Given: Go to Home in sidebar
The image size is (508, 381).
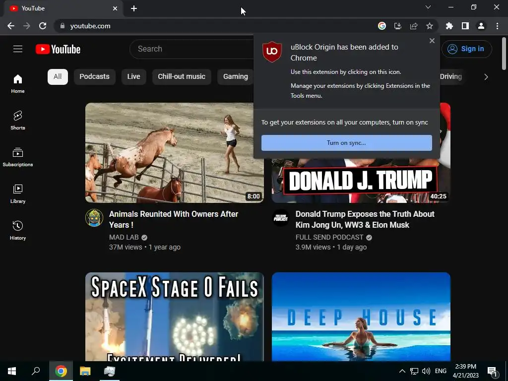Looking at the screenshot, I should click(x=18, y=83).
